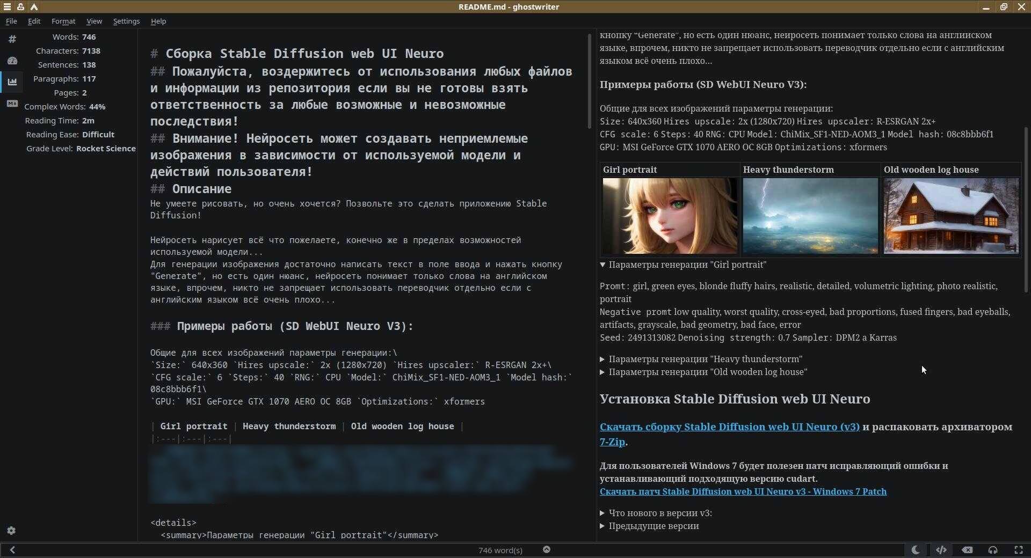Open the View menu
Image resolution: width=1031 pixels, height=558 pixels.
pyautogui.click(x=94, y=21)
